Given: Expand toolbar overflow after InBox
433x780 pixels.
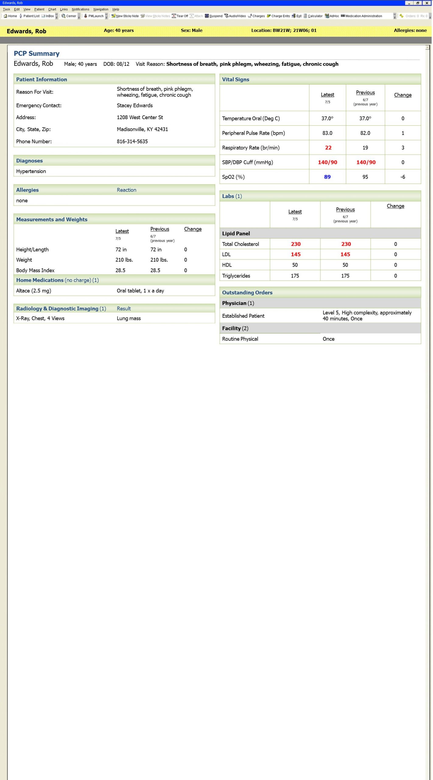Looking at the screenshot, I should [x=56, y=16].
